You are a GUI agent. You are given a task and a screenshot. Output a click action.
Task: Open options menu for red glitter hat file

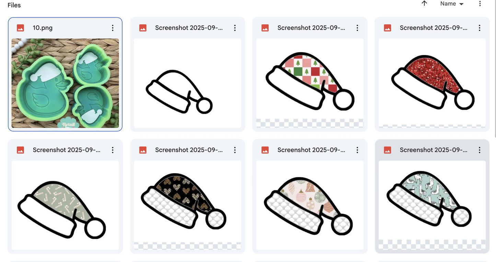[x=480, y=28]
